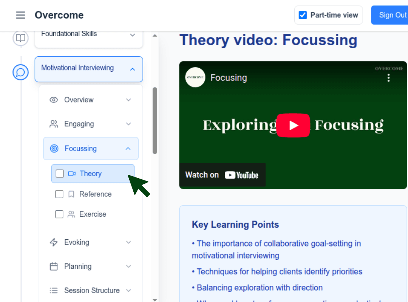Click the Focussing target icon
The image size is (408, 302).
[x=54, y=148]
